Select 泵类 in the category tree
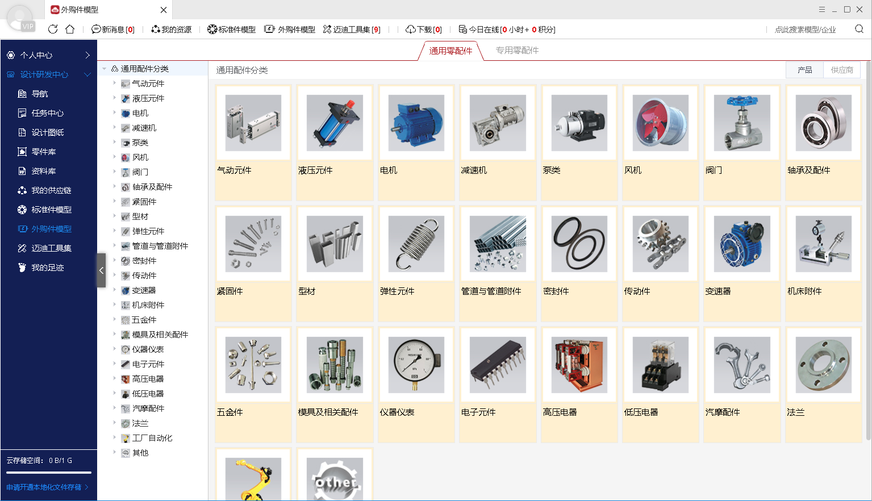Viewport: 872px width, 501px height. tap(140, 143)
